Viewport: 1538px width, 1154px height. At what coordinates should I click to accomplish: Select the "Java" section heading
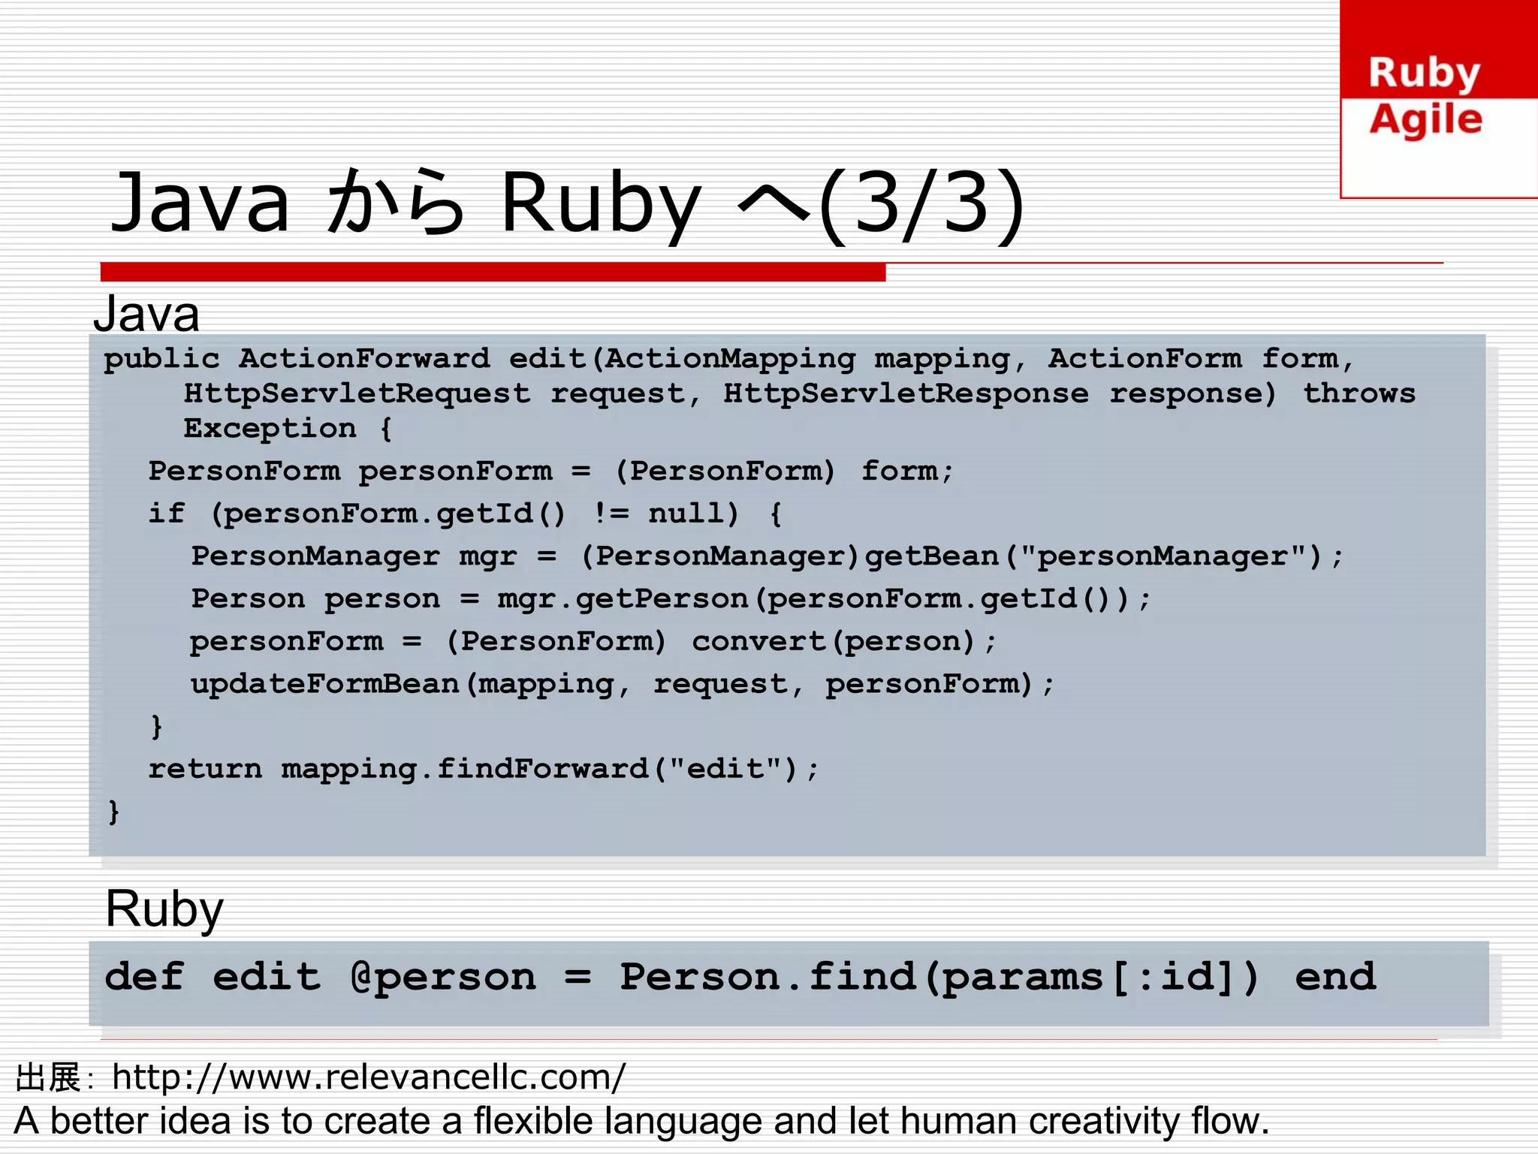pos(146,314)
